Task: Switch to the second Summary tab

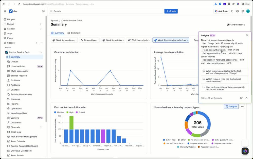Action: tap(74, 33)
